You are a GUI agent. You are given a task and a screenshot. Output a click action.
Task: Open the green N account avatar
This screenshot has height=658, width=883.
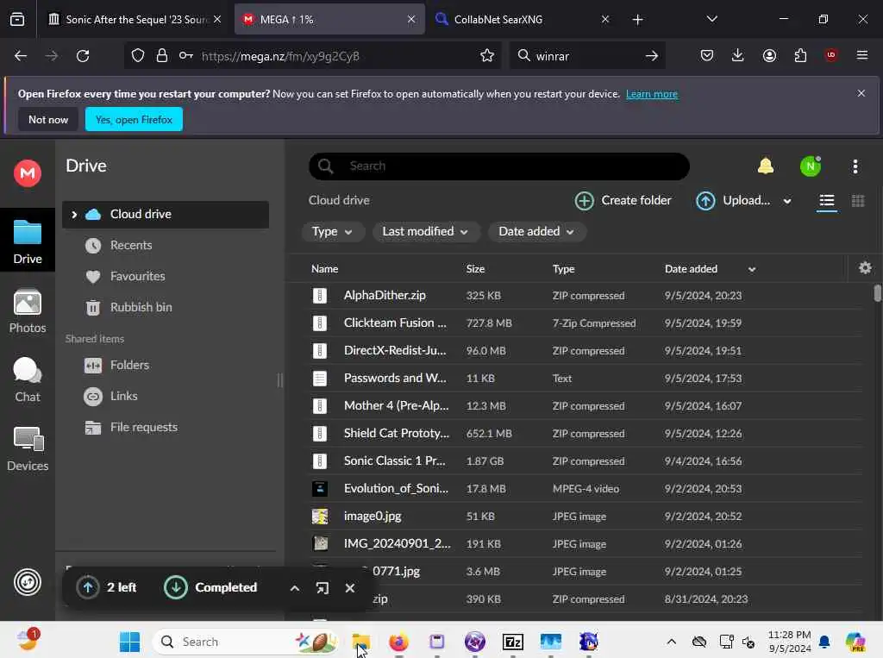tap(811, 166)
